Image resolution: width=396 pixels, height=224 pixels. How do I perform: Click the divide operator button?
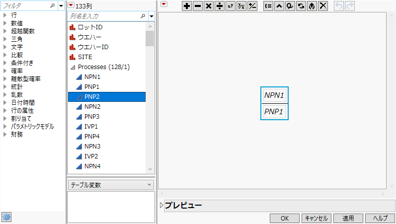(220, 6)
